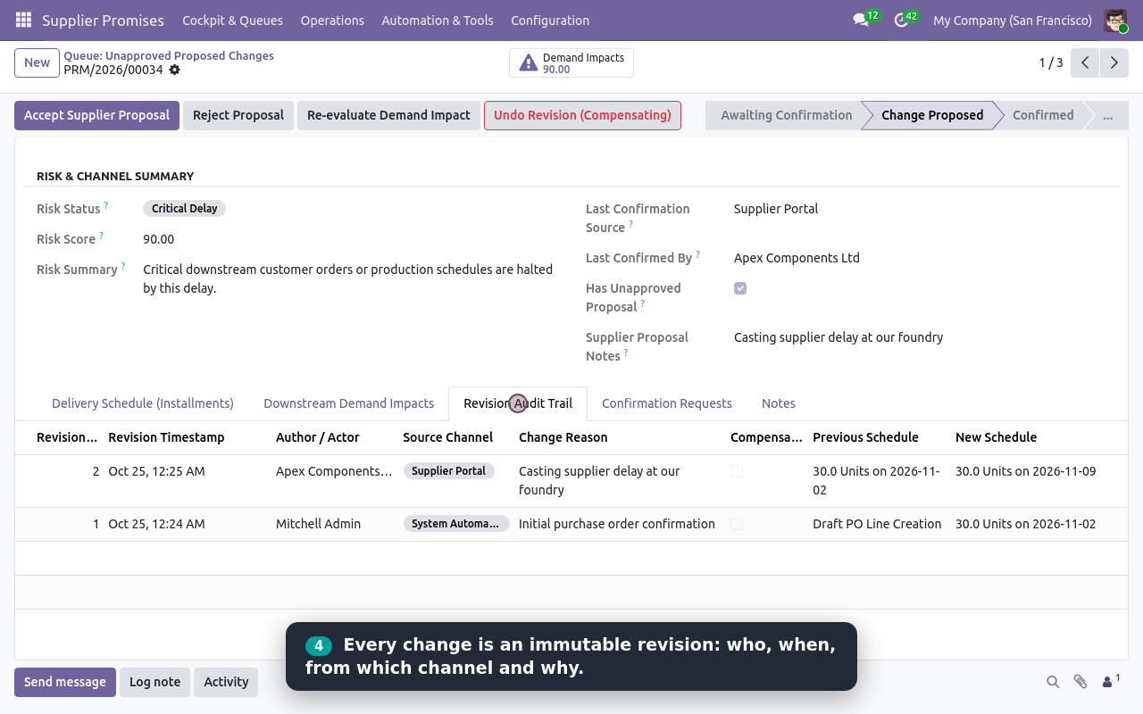
Task: Click the Risk Status help question mark
Action: [105, 205]
